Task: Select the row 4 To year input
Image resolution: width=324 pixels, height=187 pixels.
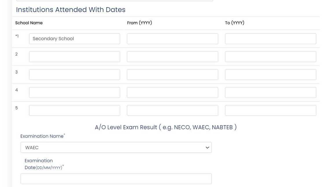Action: click(x=270, y=92)
